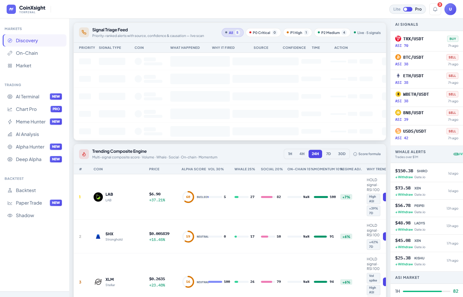Select the 30D timeframe
Image resolution: width=463 pixels, height=297 pixels.
(342, 154)
